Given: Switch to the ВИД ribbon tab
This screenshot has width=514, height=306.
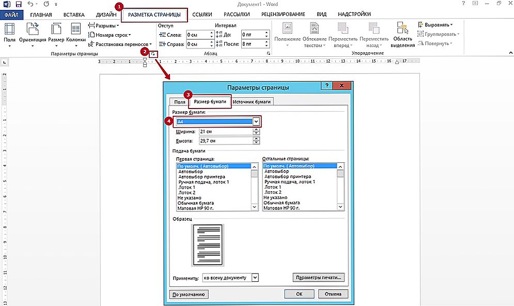Looking at the screenshot, I should 322,14.
